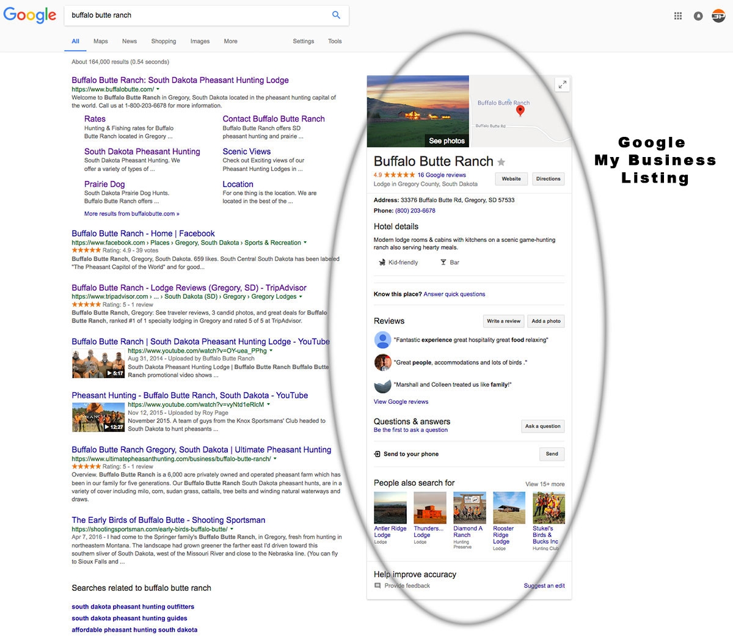This screenshot has height=636, width=733.
Task: Click the Send to your phone icon
Action: [x=377, y=454]
